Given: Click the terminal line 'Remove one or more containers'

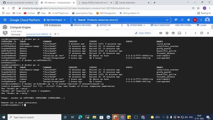Looking at the screenshot, I should point(19,103).
